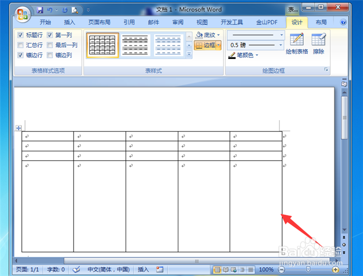Open the 页面布局 Page Layout tab
The image size is (363, 276).
(x=100, y=22)
